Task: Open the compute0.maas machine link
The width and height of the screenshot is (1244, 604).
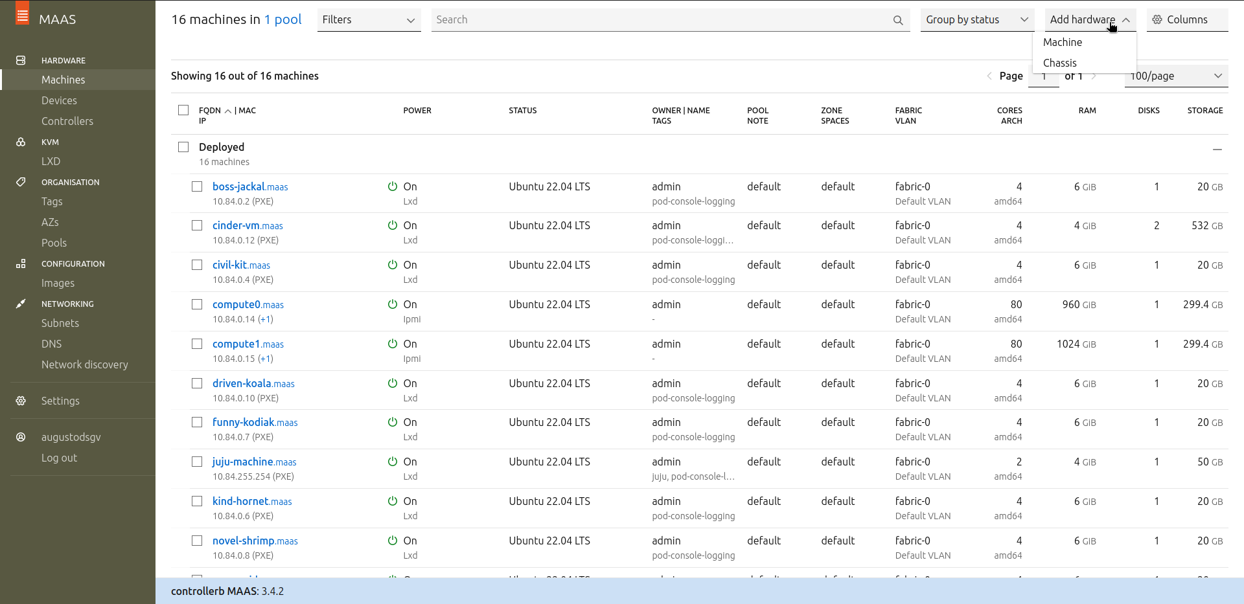Action: 248,304
